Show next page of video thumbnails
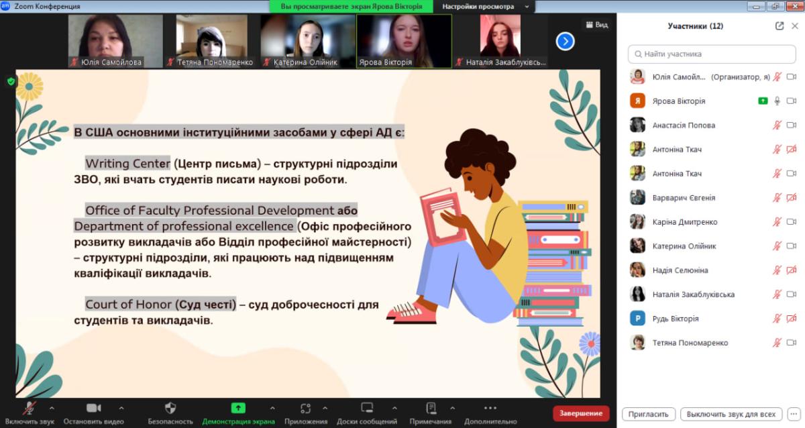 pyautogui.click(x=565, y=42)
